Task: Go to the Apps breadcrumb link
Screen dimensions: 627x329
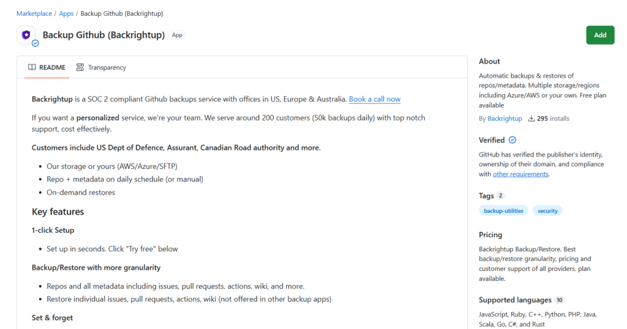Action: [66, 13]
